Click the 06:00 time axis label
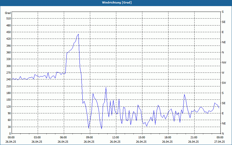 (63, 137)
